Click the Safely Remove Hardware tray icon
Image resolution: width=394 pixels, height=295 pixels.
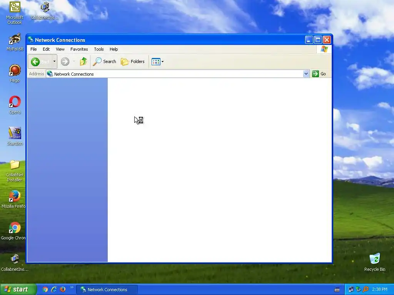(x=358, y=290)
